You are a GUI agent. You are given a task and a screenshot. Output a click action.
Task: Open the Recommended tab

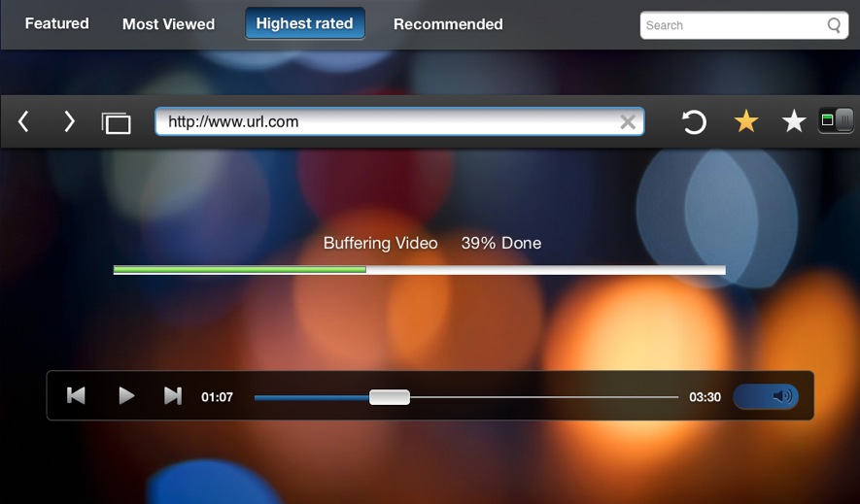tap(448, 24)
